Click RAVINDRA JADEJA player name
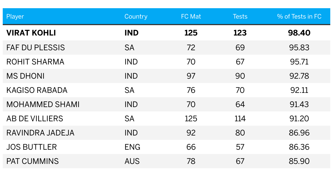The width and height of the screenshot is (333, 171). pos(40,133)
